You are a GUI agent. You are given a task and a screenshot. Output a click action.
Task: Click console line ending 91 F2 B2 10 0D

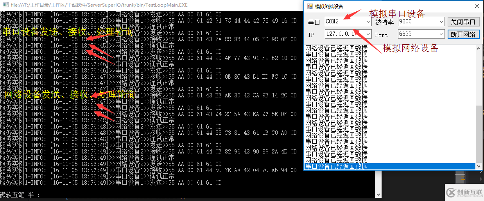tap(148, 58)
